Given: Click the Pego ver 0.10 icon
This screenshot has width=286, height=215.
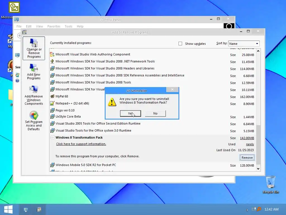Looking at the screenshot, I should (x=52, y=110).
